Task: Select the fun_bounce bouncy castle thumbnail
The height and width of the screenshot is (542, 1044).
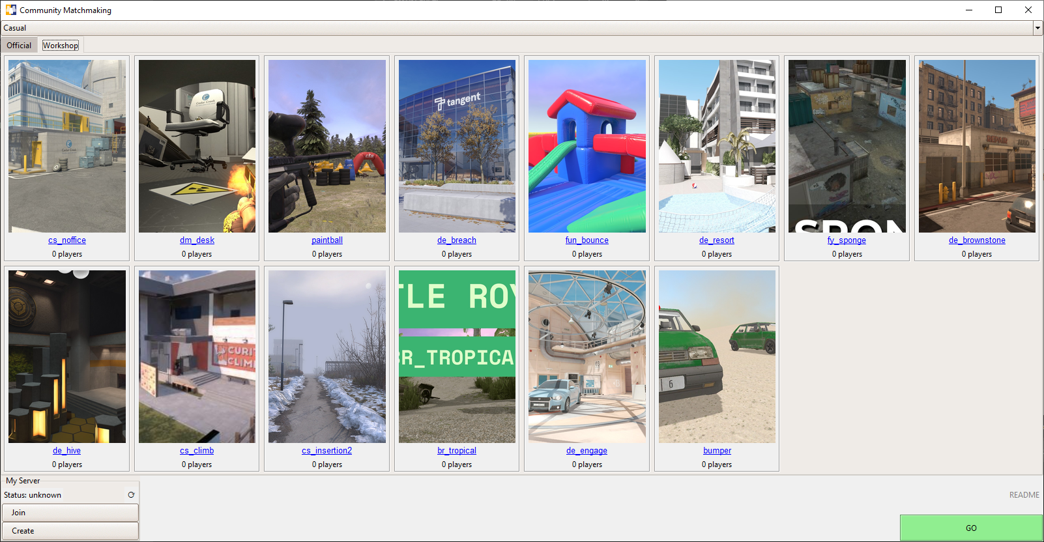Action: (587, 147)
